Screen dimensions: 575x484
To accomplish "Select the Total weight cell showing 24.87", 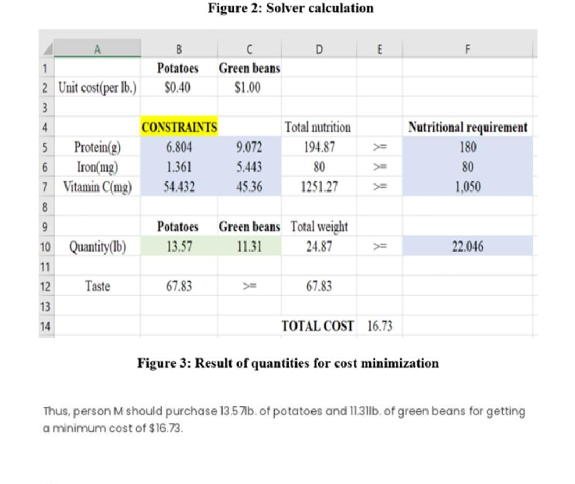I will pyautogui.click(x=318, y=246).
